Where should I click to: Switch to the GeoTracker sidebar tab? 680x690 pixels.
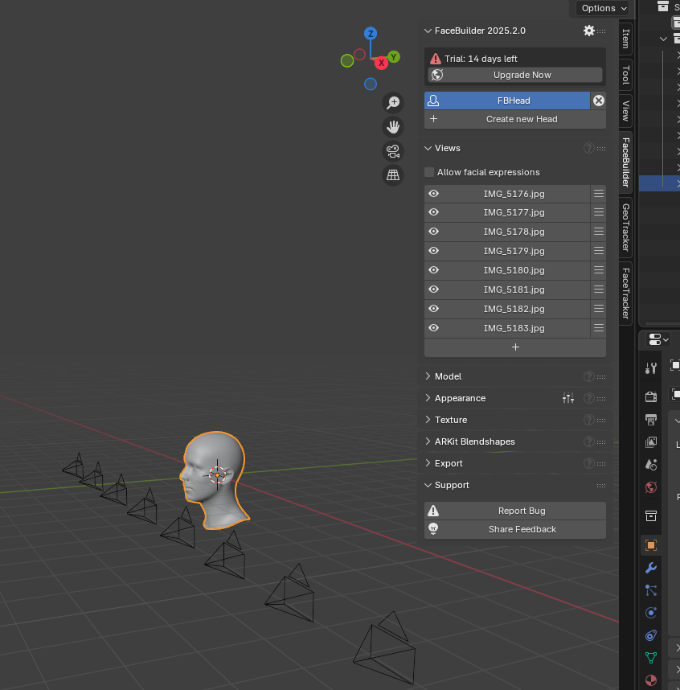click(625, 227)
